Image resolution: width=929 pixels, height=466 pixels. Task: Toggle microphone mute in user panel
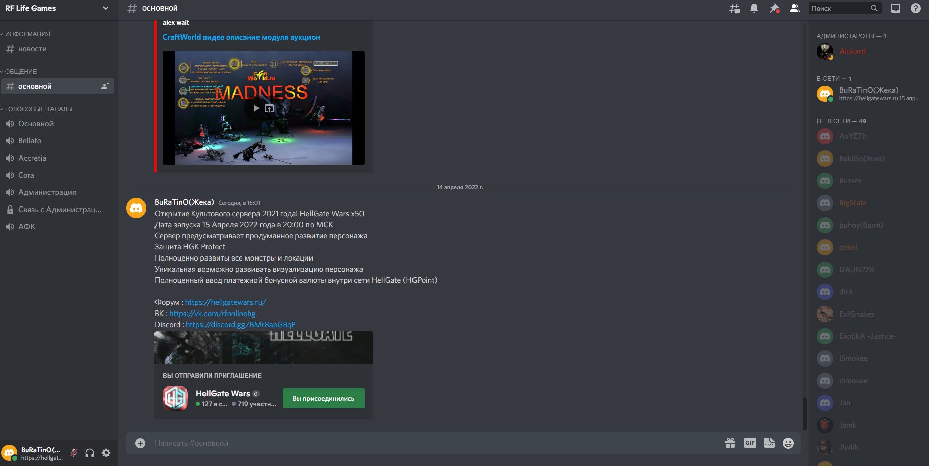[74, 453]
